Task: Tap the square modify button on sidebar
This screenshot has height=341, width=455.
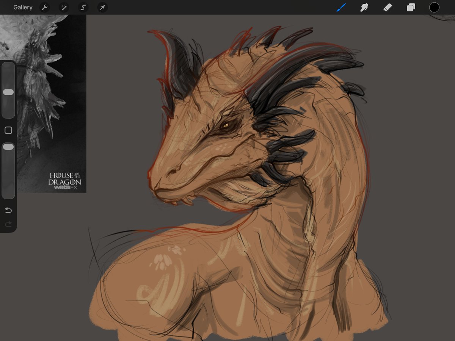Action: click(x=8, y=130)
